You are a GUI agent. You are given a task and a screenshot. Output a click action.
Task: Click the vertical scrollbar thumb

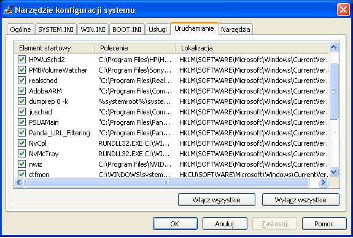333,91
